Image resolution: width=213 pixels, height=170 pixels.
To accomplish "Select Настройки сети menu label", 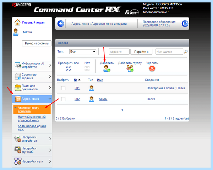I will pyautogui.click(x=32, y=161).
